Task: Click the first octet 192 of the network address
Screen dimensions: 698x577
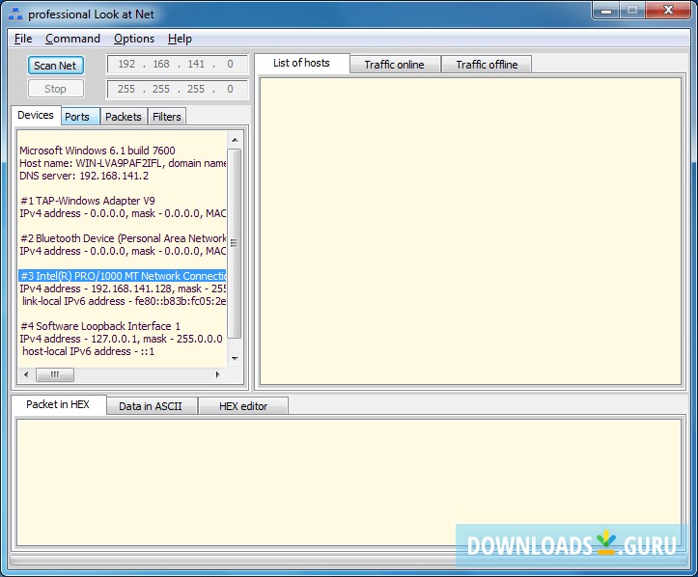Action: point(126,64)
